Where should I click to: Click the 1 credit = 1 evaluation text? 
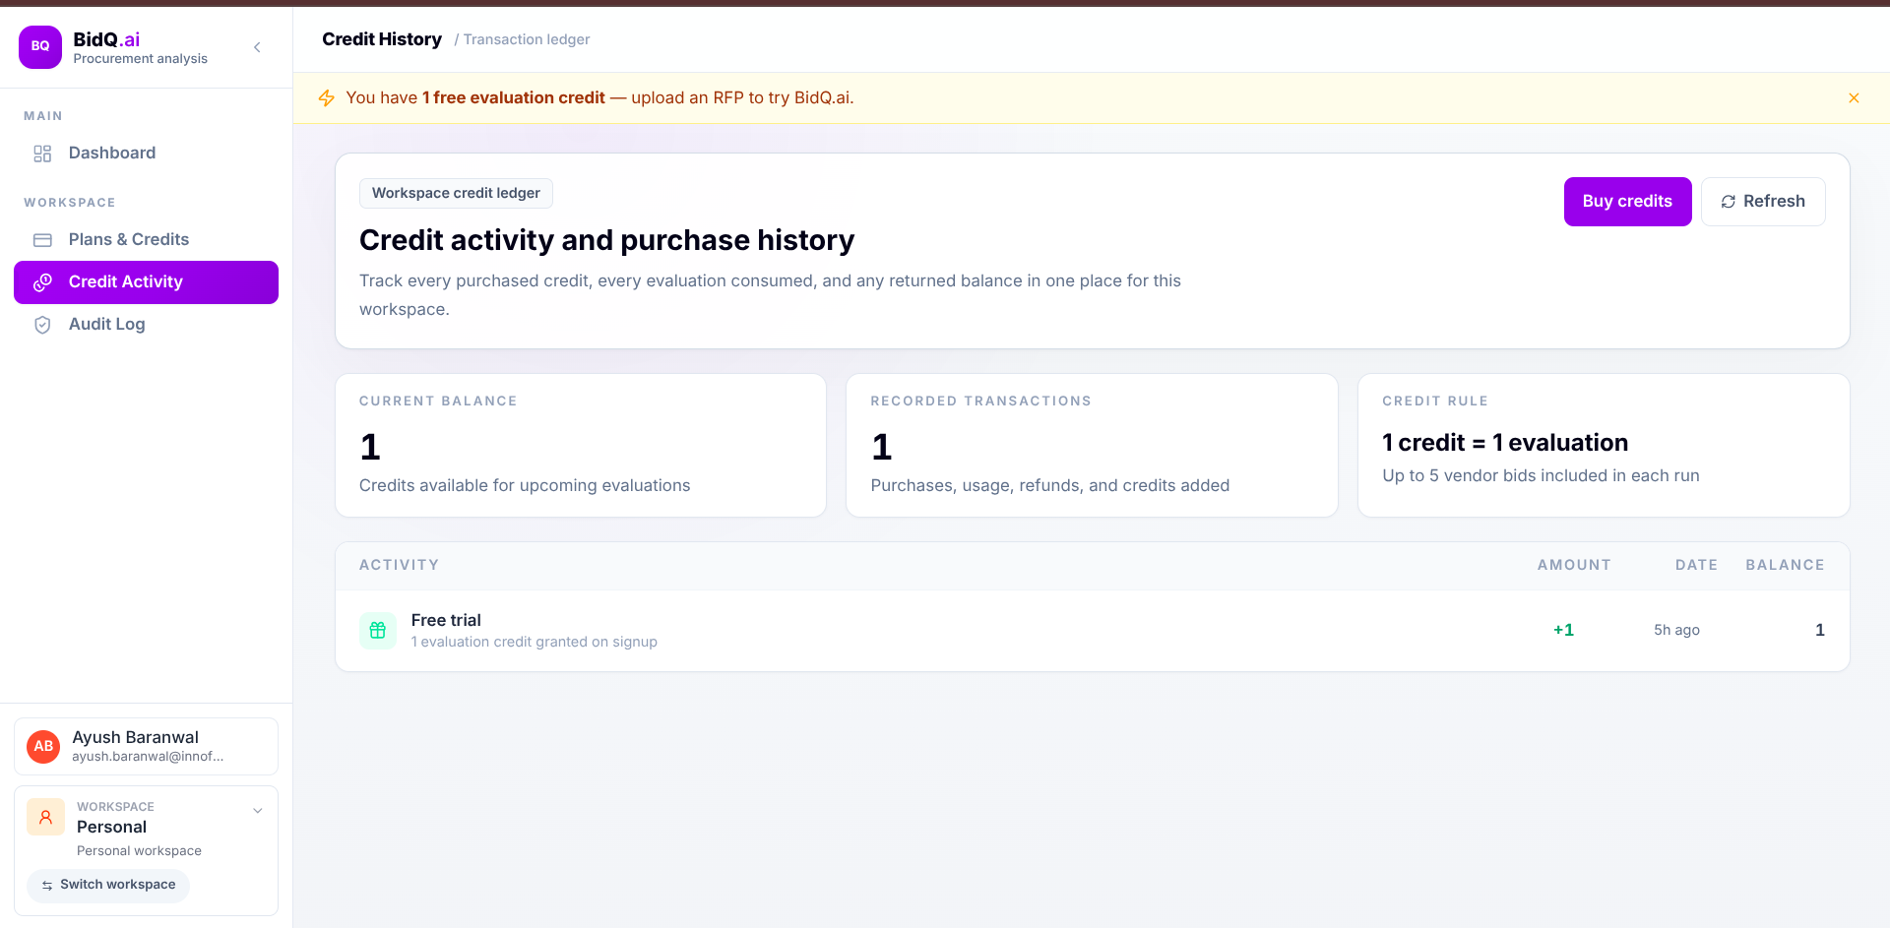[1505, 443]
